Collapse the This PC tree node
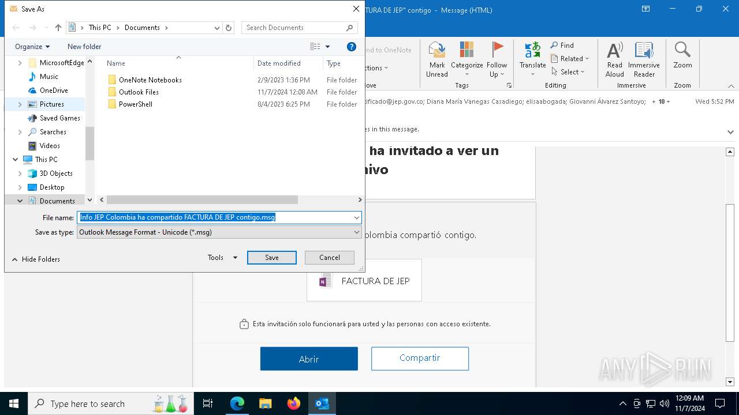739x415 pixels. click(x=16, y=160)
